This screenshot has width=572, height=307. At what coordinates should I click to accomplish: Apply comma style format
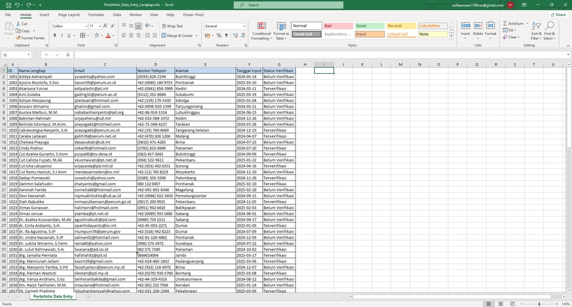[x=226, y=35]
